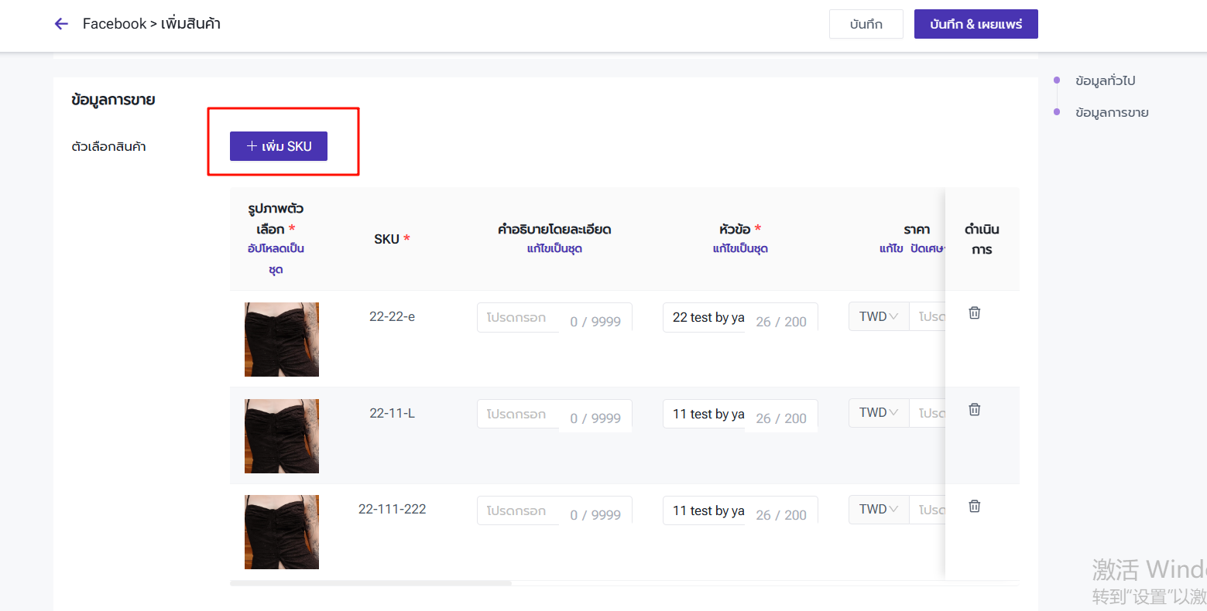
Task: Open TWD currency dropdown for 22-111-222
Action: (x=878, y=510)
